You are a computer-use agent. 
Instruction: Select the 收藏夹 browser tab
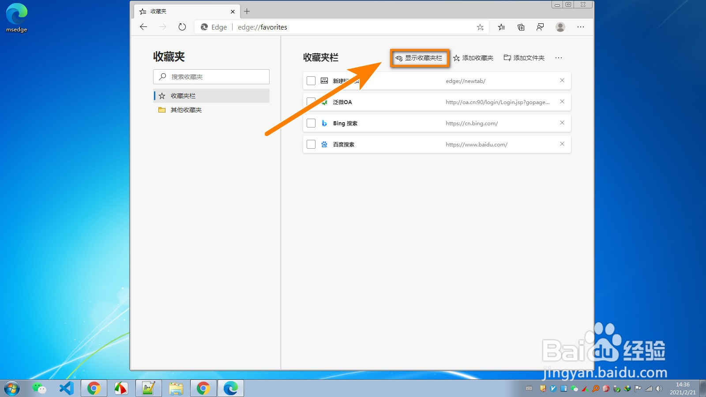(x=187, y=11)
